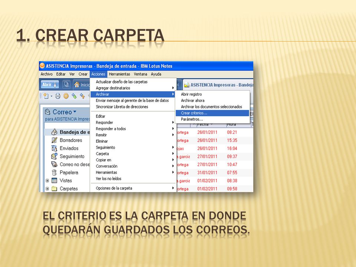The height and width of the screenshot is (267, 356).
Task: Click the Lotus Notes title bar logo
Action: point(42,66)
